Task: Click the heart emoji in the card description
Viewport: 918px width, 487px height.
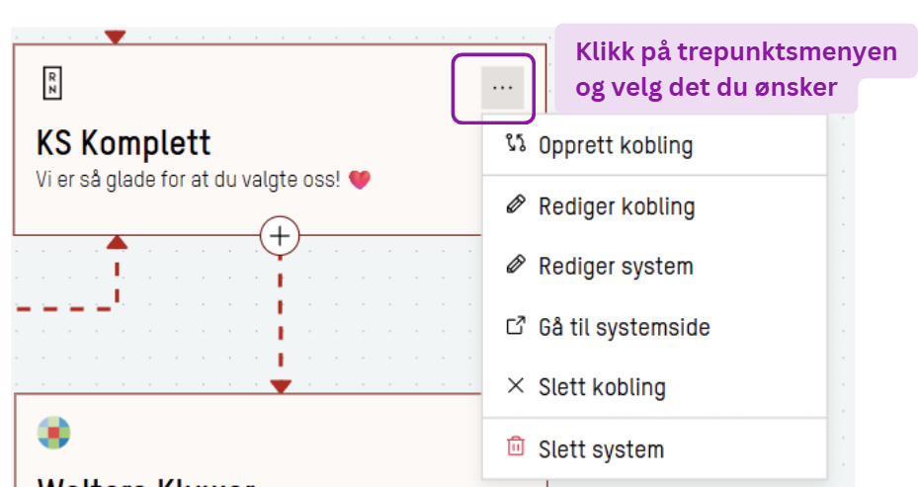Action: (x=359, y=180)
